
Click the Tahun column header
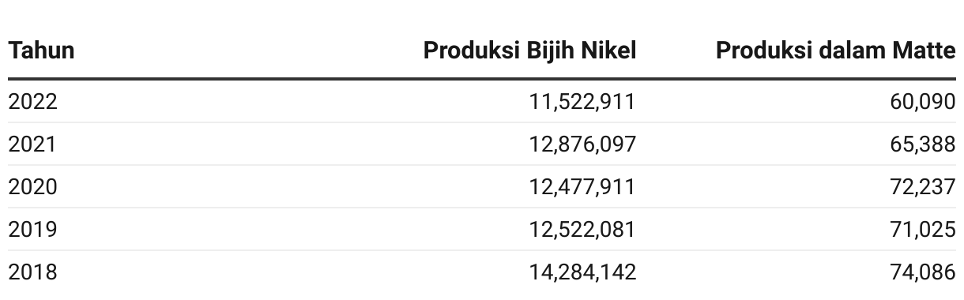(41, 51)
